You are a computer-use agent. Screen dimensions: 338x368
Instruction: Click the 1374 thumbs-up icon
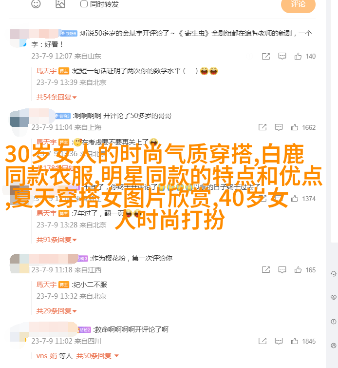click(x=295, y=199)
